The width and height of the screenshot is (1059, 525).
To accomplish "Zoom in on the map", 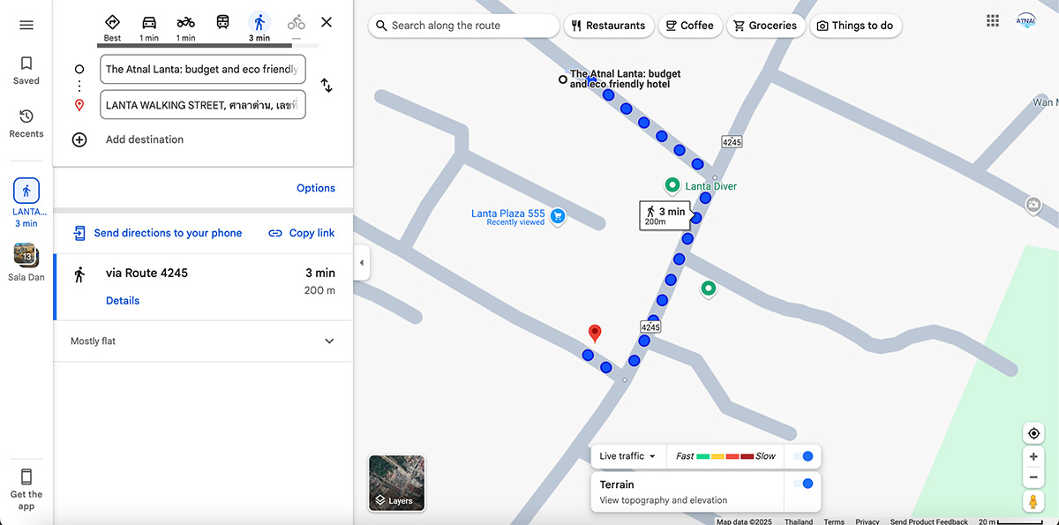I will click(x=1033, y=457).
